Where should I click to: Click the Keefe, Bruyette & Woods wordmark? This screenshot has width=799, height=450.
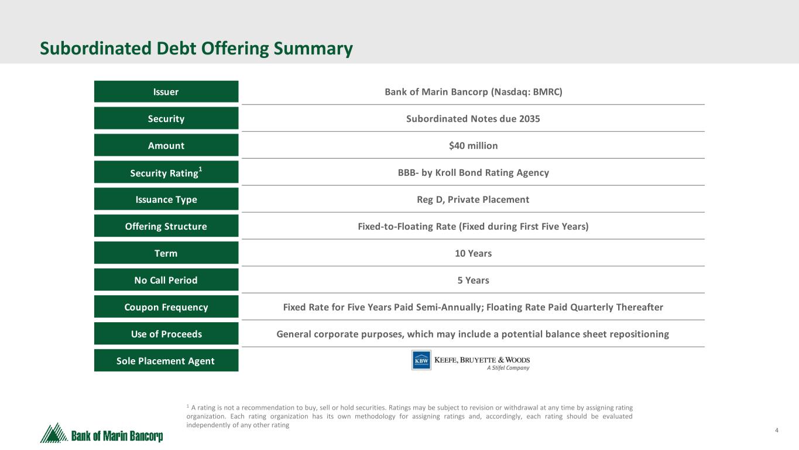[482, 360]
